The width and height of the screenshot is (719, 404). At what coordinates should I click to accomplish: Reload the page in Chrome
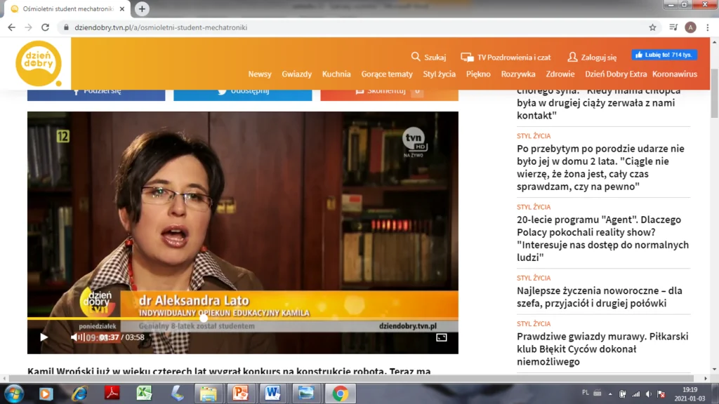pyautogui.click(x=45, y=27)
